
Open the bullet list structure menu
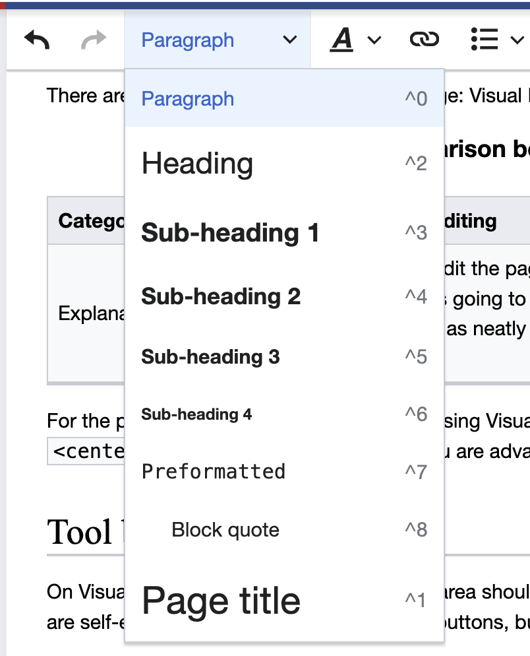click(x=496, y=40)
